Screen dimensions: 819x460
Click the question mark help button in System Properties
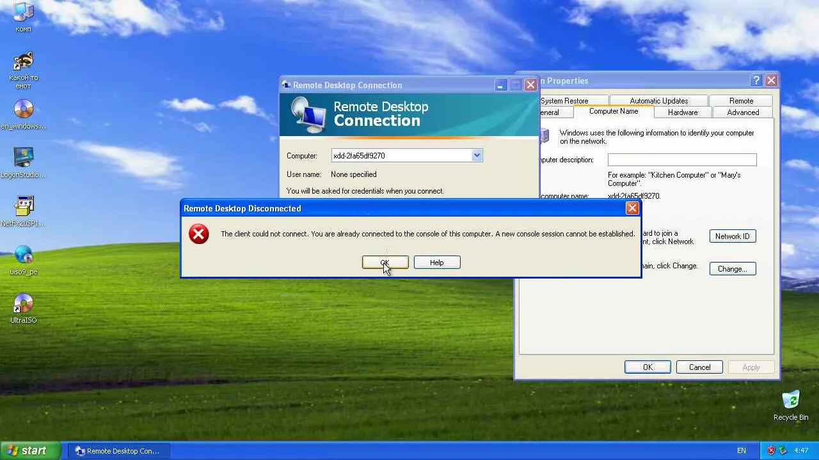[x=756, y=80]
